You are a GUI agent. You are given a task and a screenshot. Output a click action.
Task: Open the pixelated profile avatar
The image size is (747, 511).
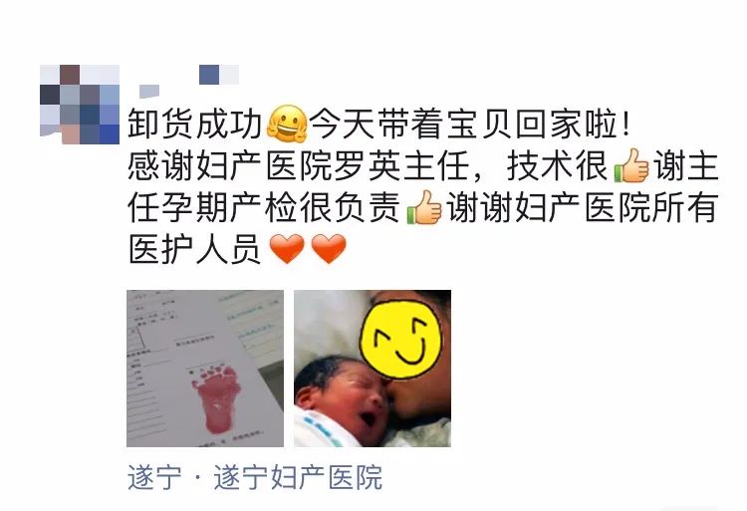pos(80,105)
